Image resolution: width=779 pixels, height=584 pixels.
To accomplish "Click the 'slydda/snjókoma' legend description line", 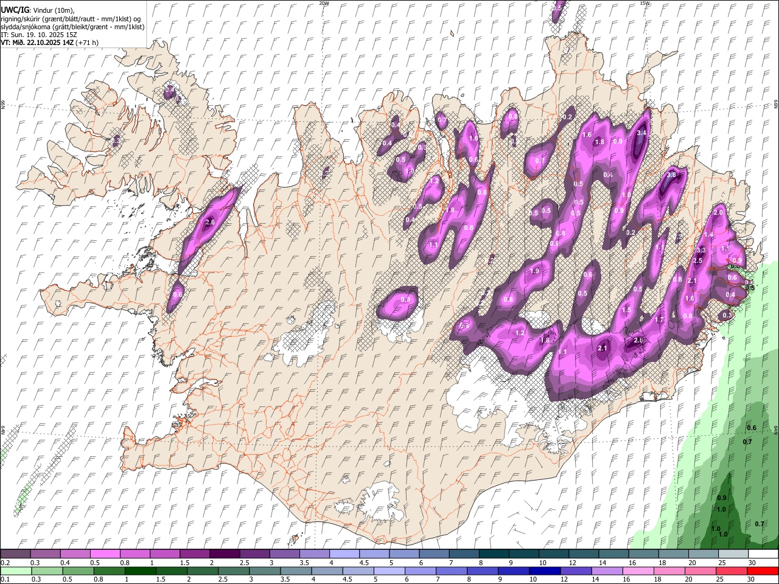I will [x=72, y=26].
